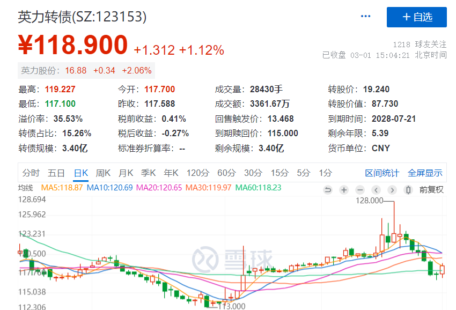Click the 英力转债(SZ:123153) title

click(82, 17)
